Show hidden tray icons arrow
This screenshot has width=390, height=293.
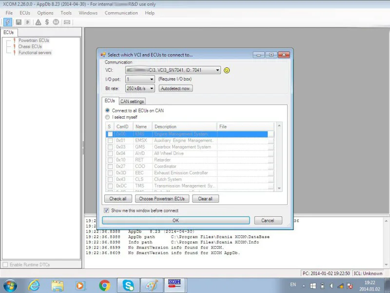pyautogui.click(x=304, y=286)
